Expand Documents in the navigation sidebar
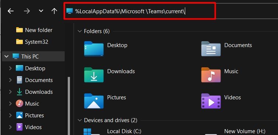Screen dimensions: 278x135 pos(10,80)
